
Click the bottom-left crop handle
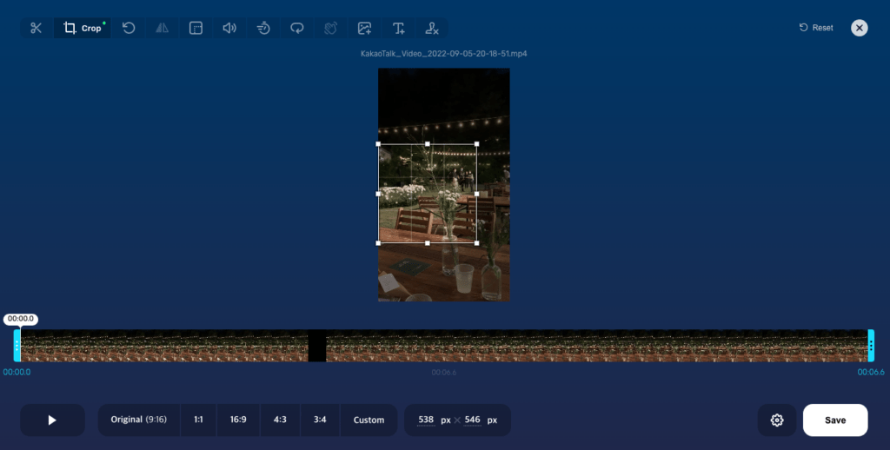(379, 243)
